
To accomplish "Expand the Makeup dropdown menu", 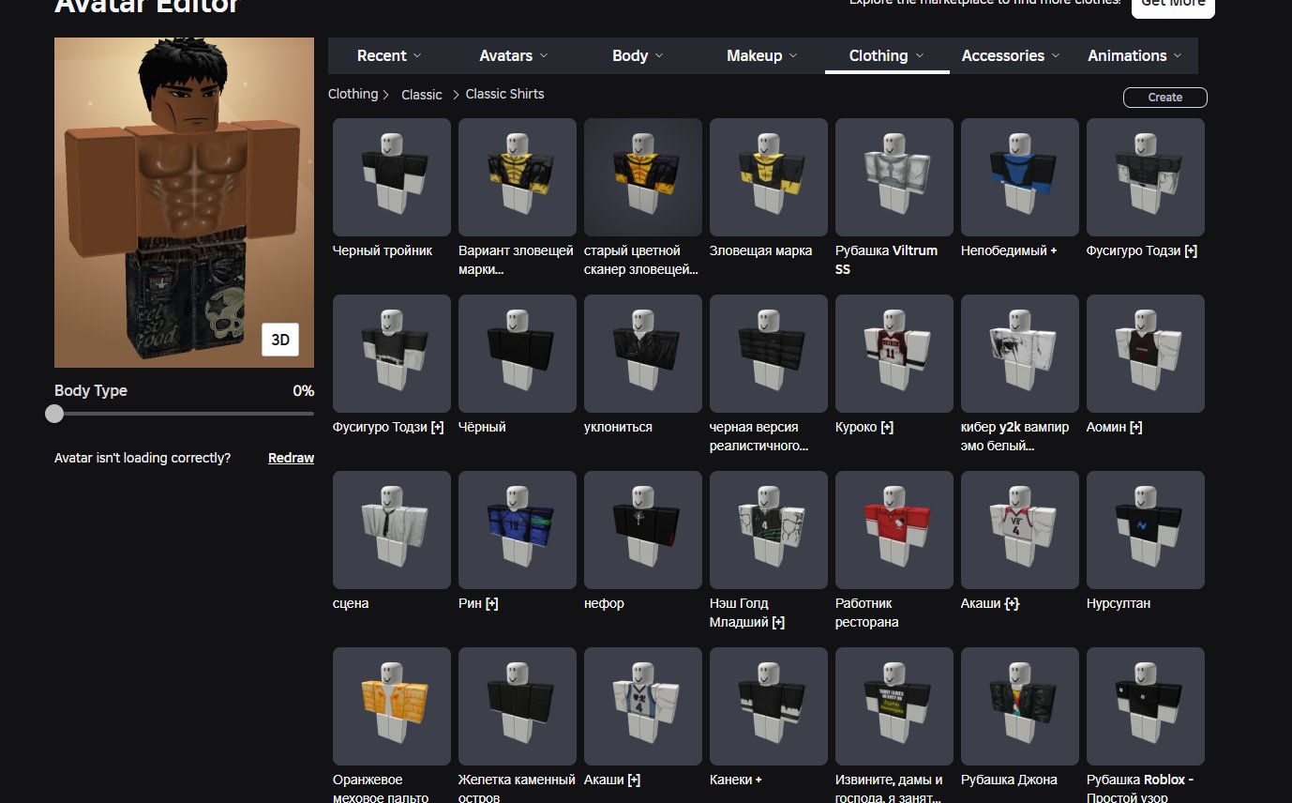I will tap(761, 55).
